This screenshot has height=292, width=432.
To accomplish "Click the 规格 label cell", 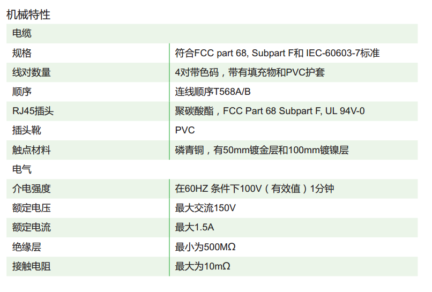I will tap(22, 53).
